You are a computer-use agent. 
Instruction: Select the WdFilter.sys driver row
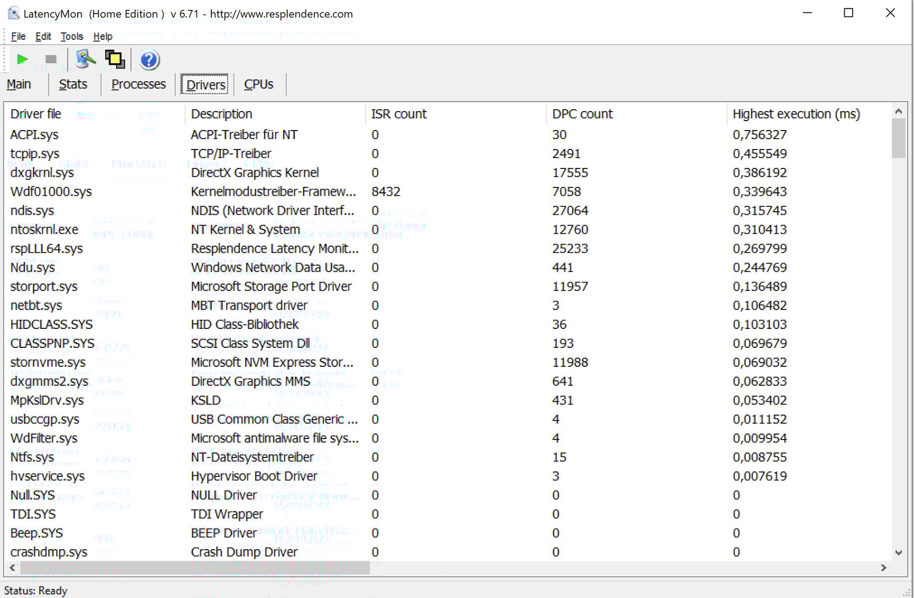pyautogui.click(x=449, y=438)
